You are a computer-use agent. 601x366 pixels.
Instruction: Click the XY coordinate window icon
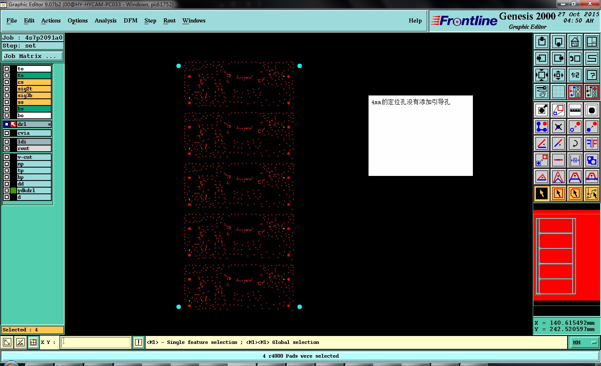click(592, 42)
